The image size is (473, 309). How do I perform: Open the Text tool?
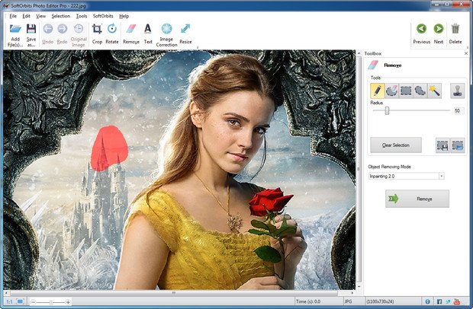pos(148,33)
